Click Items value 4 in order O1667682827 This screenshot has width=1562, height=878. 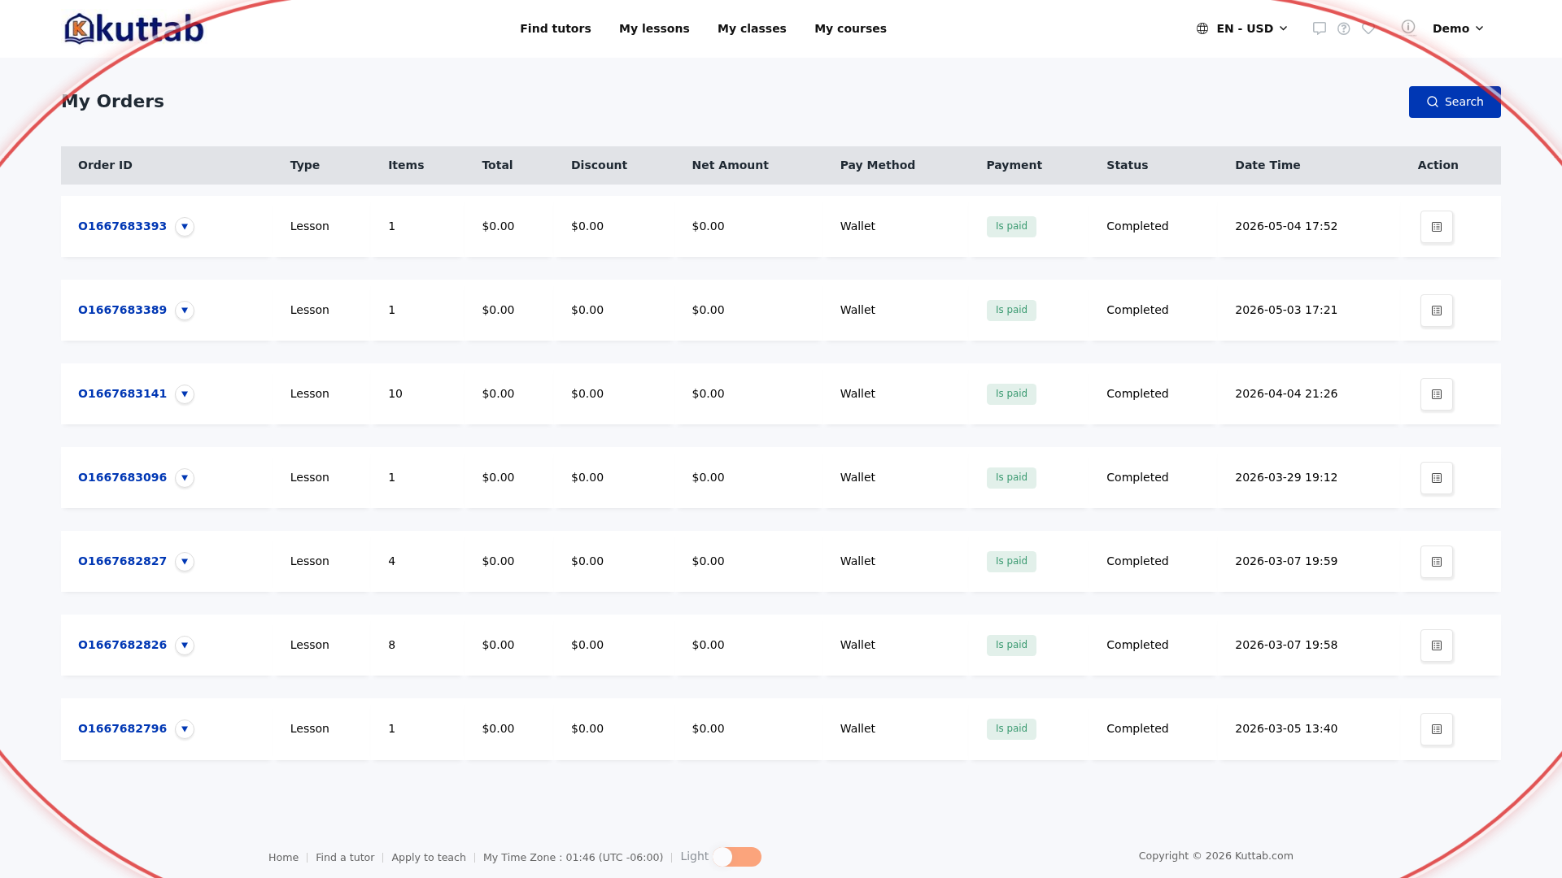click(x=391, y=561)
